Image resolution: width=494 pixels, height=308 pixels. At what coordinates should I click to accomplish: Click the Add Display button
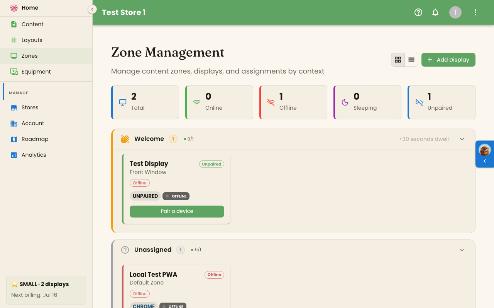(x=448, y=60)
